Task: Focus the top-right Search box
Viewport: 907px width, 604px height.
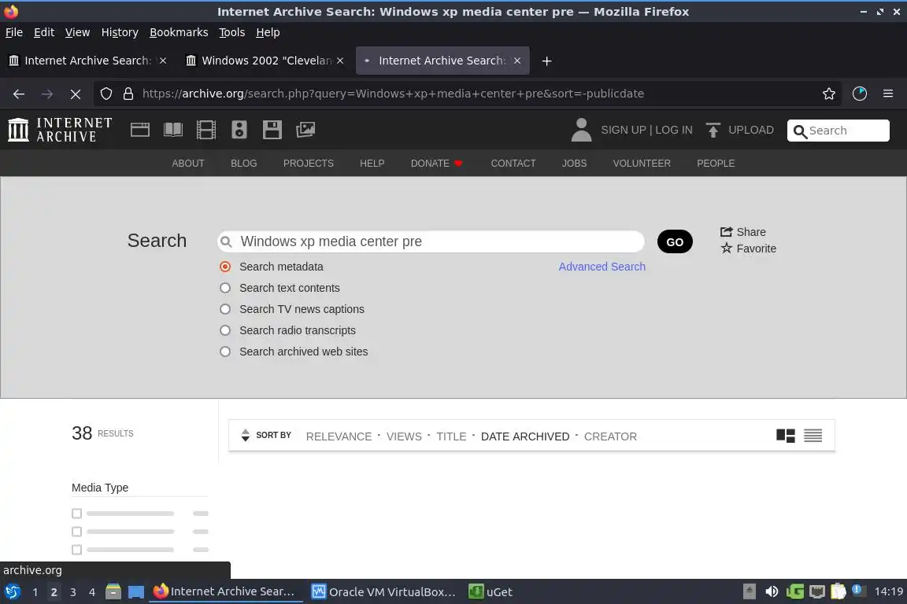Action: click(x=839, y=131)
